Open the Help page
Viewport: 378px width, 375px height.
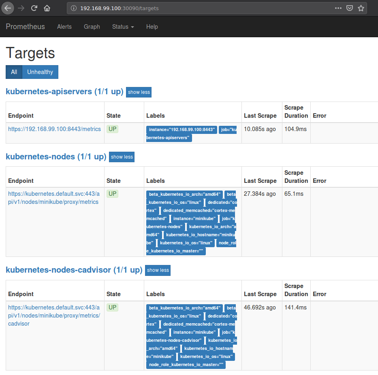pyautogui.click(x=152, y=27)
